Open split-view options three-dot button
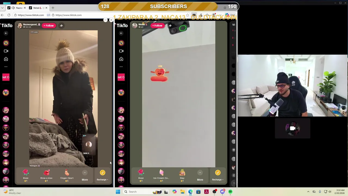 [105, 20]
